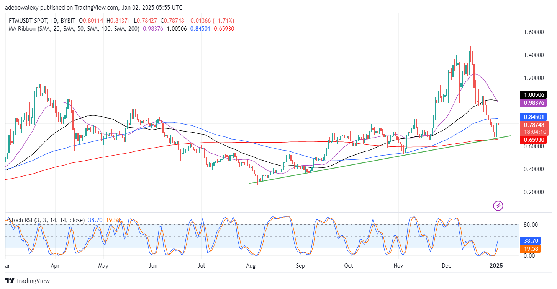Screen dimensions: 557x289
Task: Click the open value O0.80114 in header
Action: 92,21
